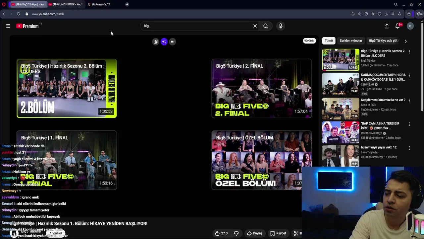Image resolution: width=424 pixels, height=239 pixels.
Task: Open options menu for Supplement kutumuzda video
Action: tap(409, 100)
